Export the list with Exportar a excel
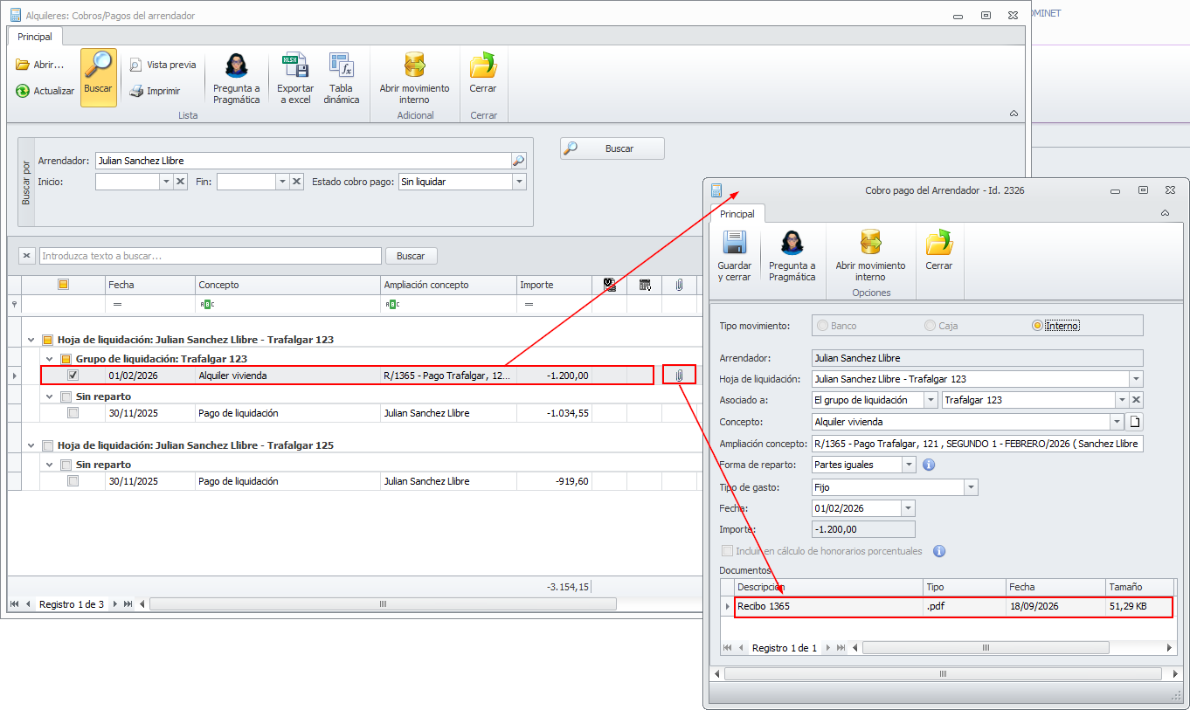 point(295,77)
